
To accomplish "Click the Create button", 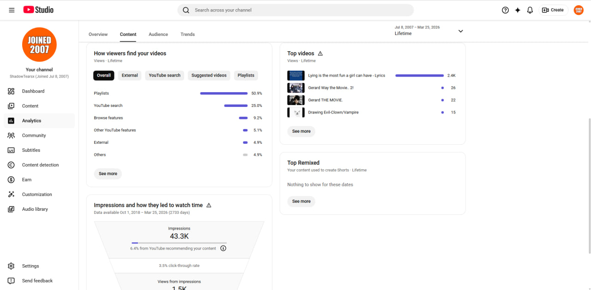I will 553,10.
